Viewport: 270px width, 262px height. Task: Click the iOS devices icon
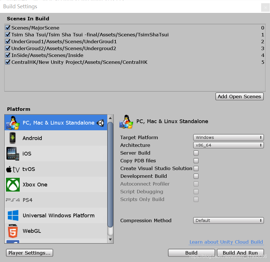click(x=13, y=153)
